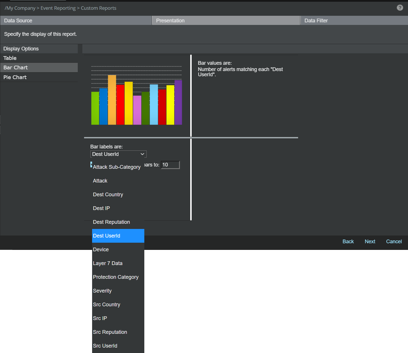Click the 'Bar values are:' text
The width and height of the screenshot is (408, 353).
(215, 63)
